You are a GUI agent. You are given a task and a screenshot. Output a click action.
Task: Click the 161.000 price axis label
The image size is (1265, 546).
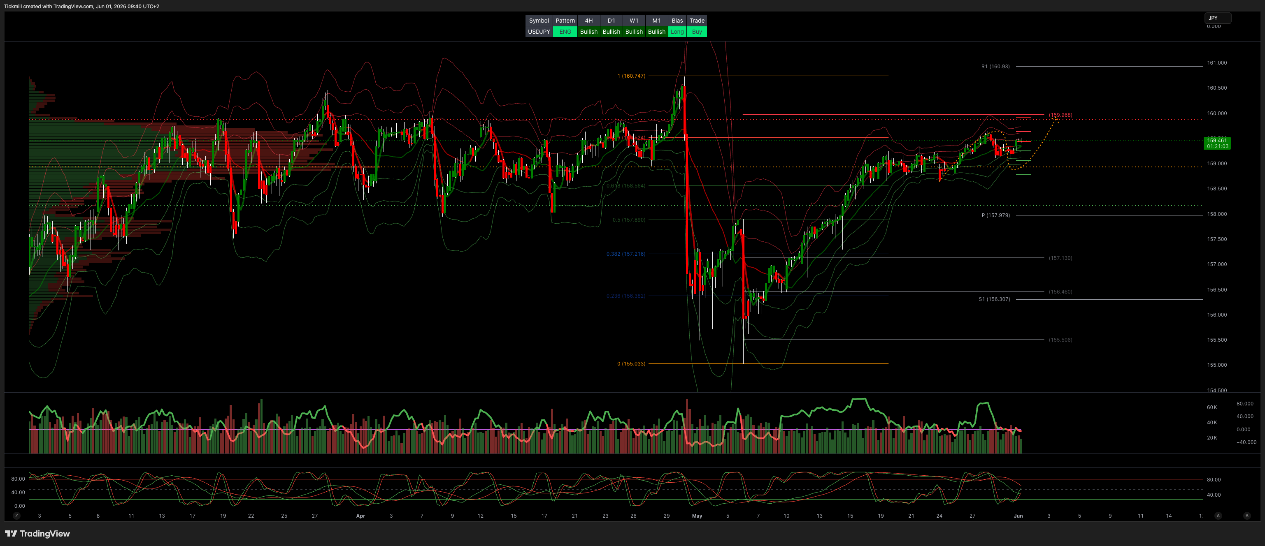point(1216,63)
